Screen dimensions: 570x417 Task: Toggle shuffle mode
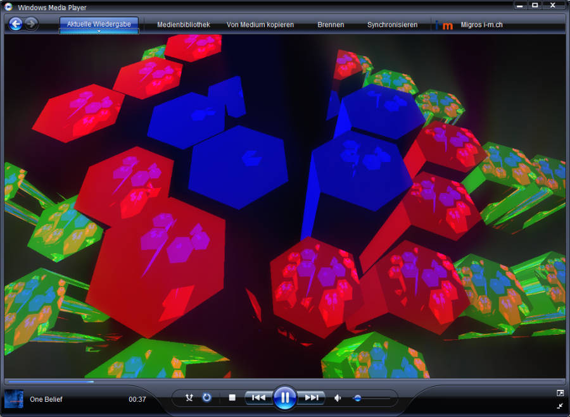189,398
